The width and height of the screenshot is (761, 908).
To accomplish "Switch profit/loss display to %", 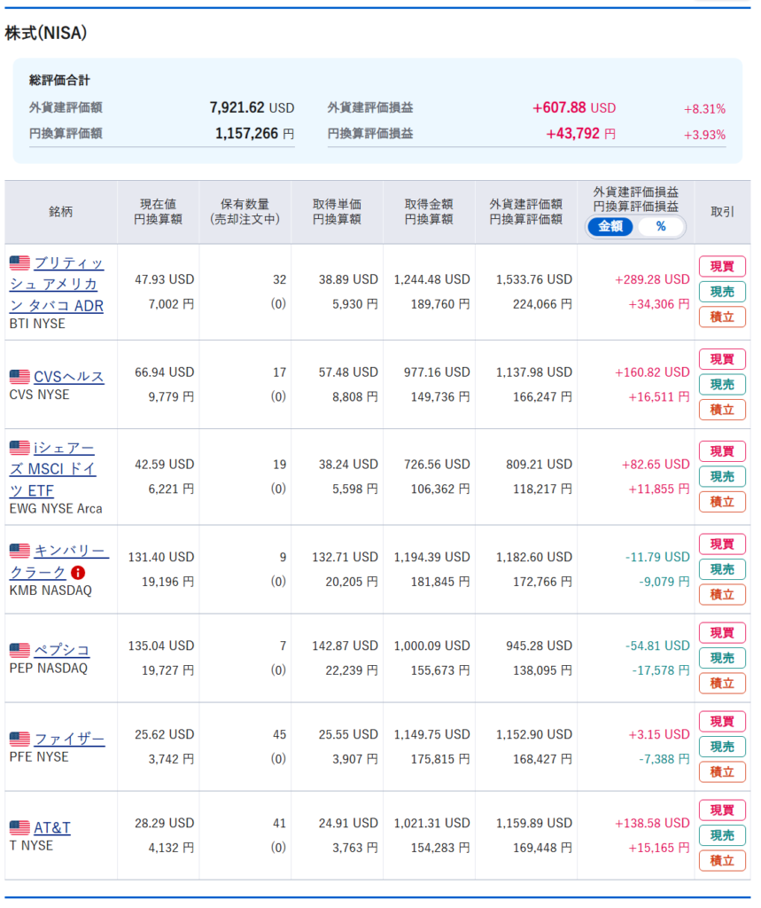I will pyautogui.click(x=661, y=226).
